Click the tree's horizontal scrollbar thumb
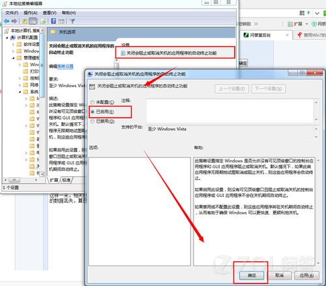Viewport: 326px width, 286px height. click(x=14, y=180)
